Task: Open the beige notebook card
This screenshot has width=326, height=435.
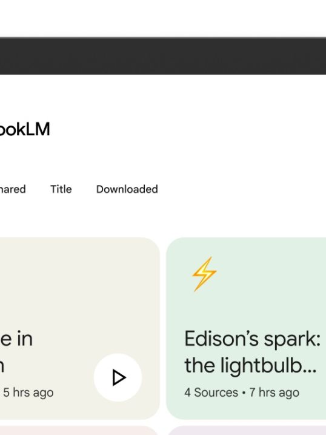Action: [80, 328]
